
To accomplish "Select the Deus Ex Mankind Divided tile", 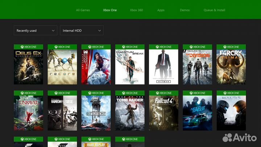I will [29, 64].
